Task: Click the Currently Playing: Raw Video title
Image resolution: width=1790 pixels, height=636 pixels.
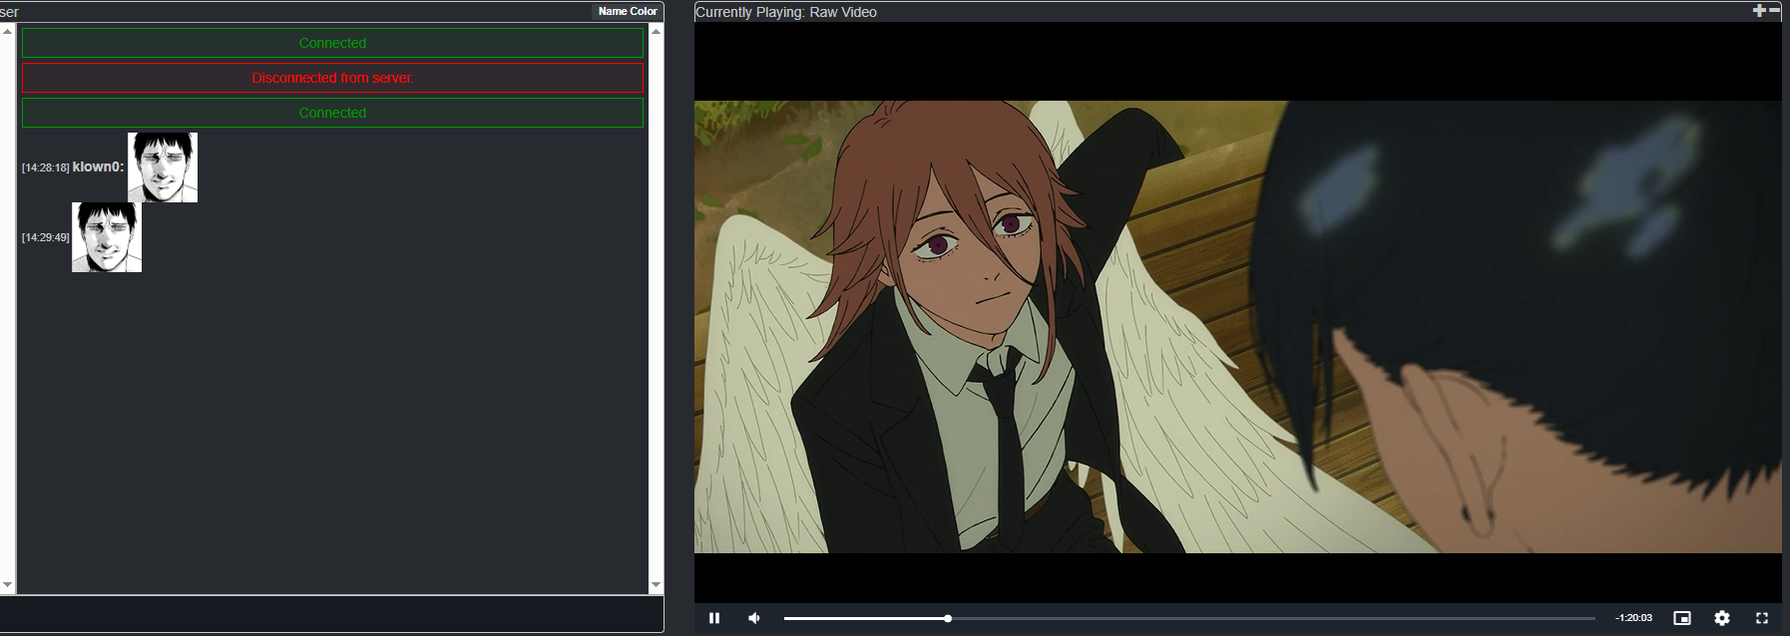Action: point(786,12)
